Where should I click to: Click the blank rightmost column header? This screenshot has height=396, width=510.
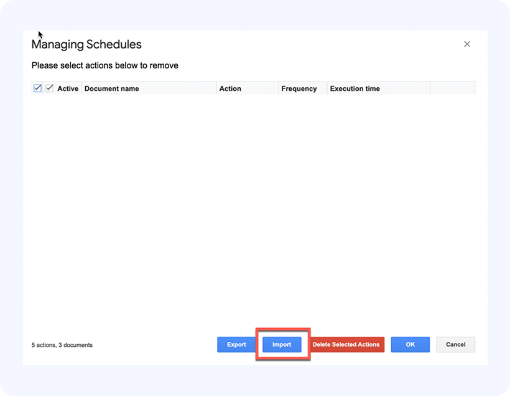452,88
